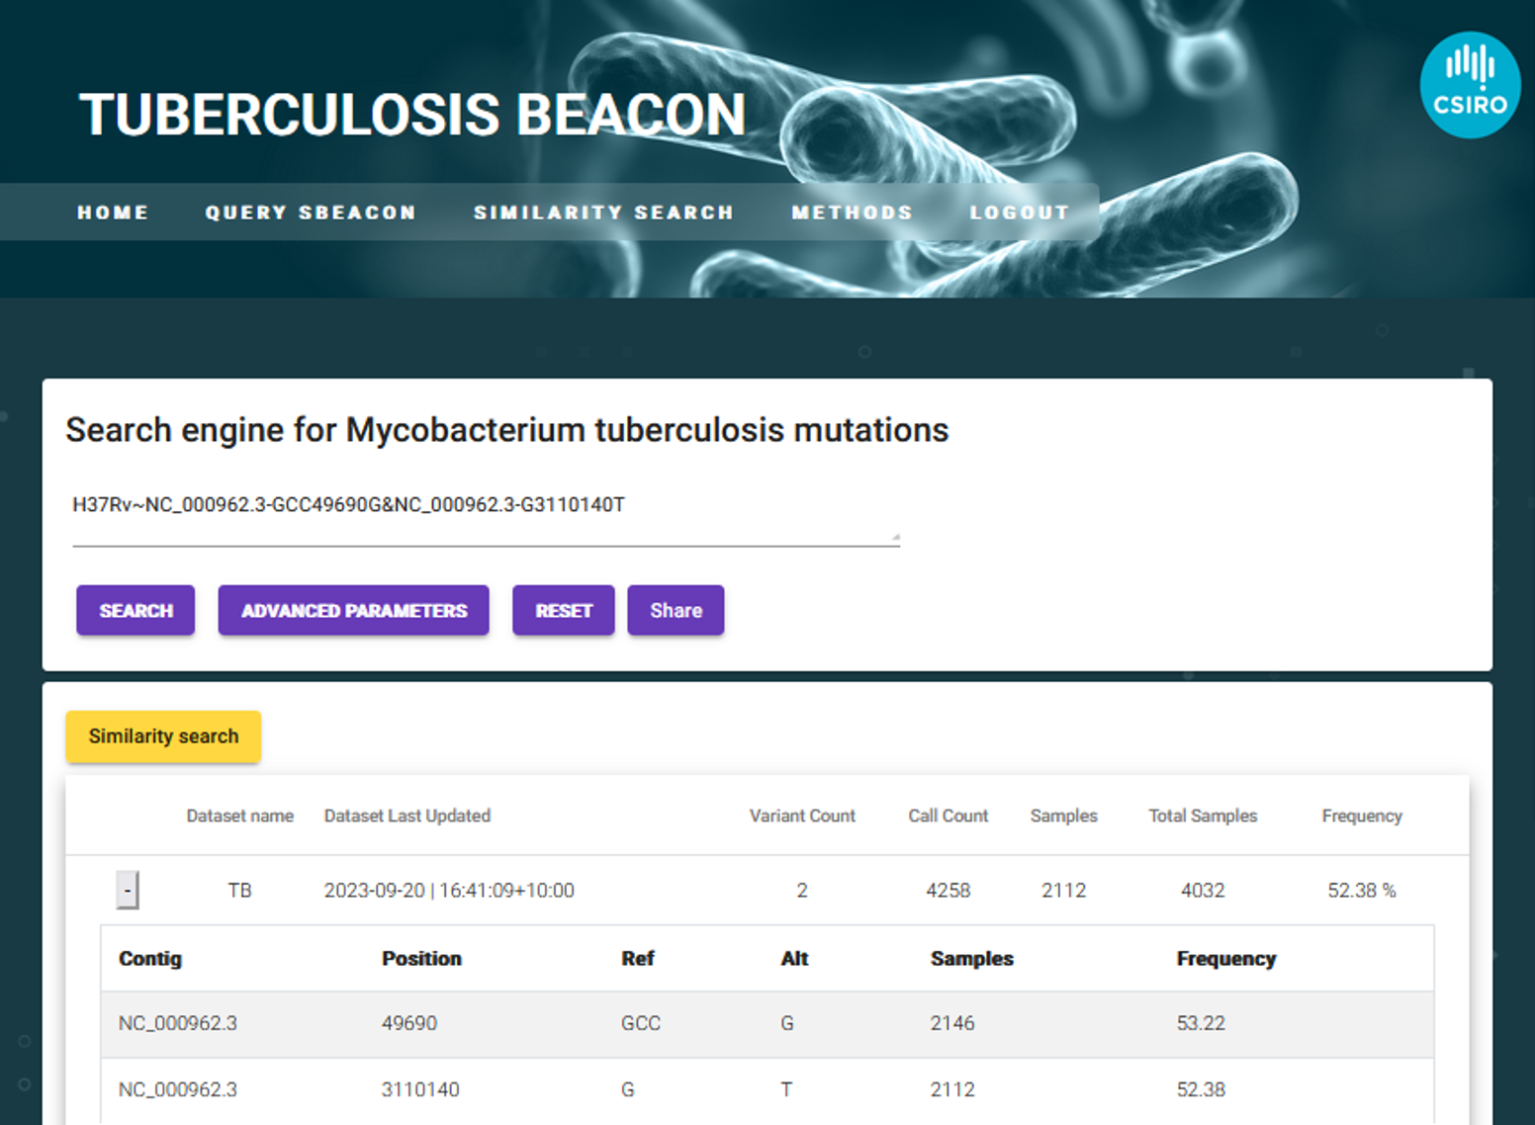1535x1125 pixels.
Task: Reset the search query
Action: pyautogui.click(x=564, y=610)
